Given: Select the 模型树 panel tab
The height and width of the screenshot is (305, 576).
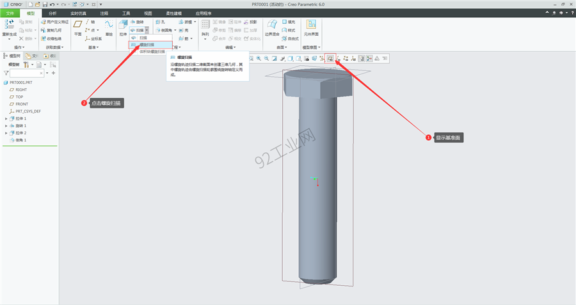Looking at the screenshot, I should pos(12,56).
